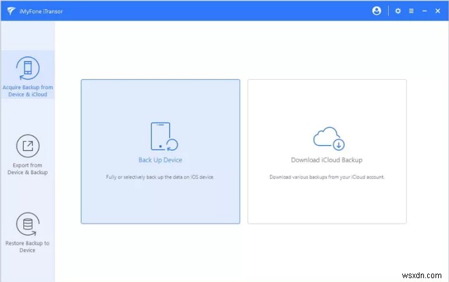Open the Acquire Backup from Device & iCloud tab
Image resolution: width=449 pixels, height=282 pixels.
pyautogui.click(x=28, y=75)
